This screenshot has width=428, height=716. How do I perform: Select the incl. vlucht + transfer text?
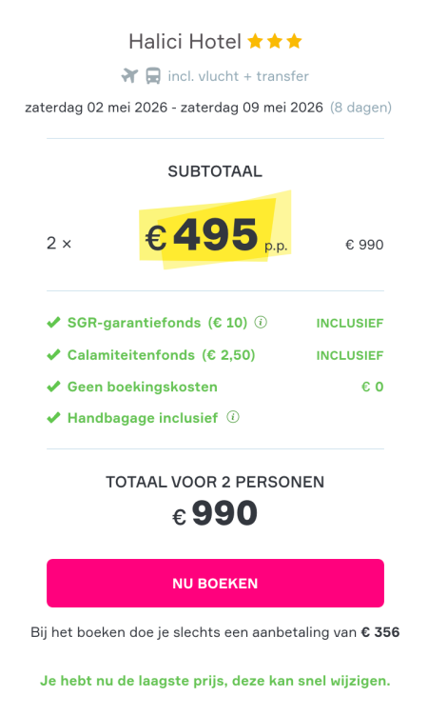(x=238, y=76)
